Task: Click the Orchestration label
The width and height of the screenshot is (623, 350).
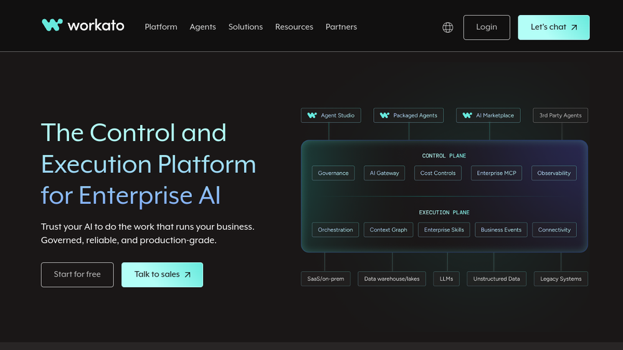Action: [x=335, y=230]
